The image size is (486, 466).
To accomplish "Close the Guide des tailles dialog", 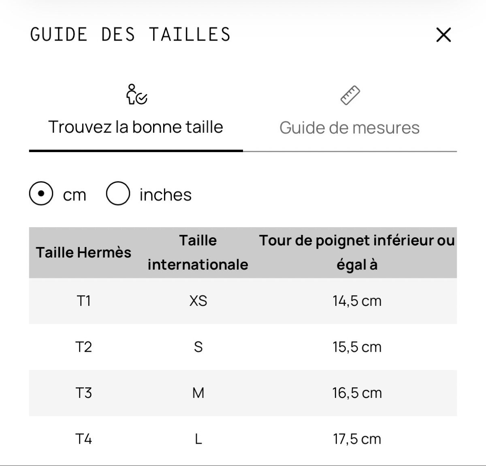I will click(x=443, y=35).
